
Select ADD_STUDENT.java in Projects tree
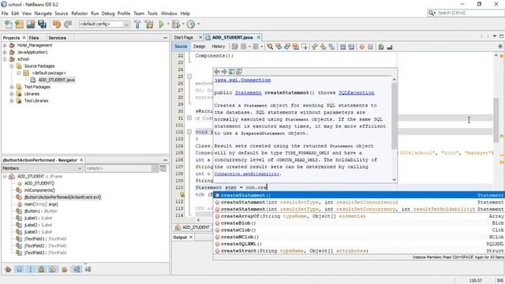57,80
